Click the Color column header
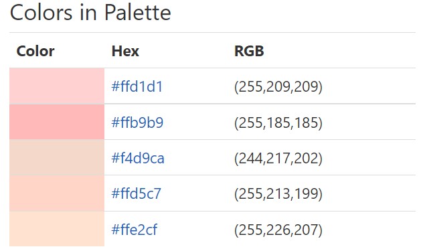The height and width of the screenshot is (251, 423). click(x=35, y=51)
